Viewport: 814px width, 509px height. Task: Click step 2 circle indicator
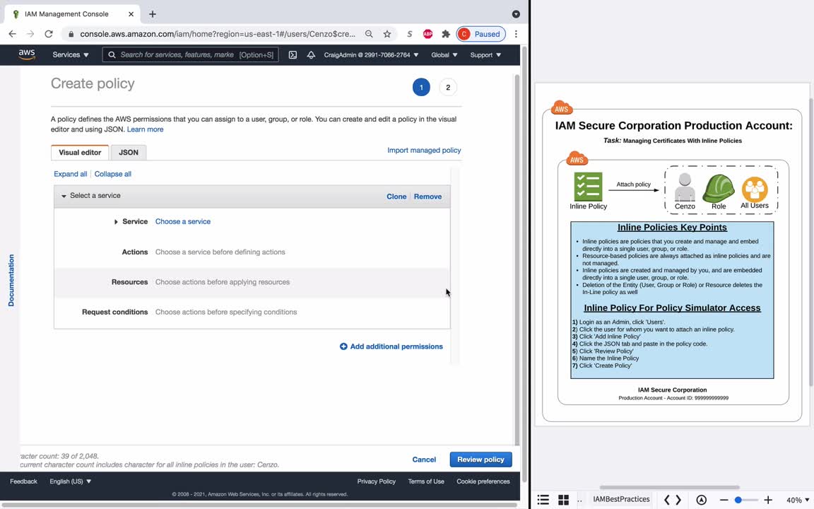tap(448, 87)
